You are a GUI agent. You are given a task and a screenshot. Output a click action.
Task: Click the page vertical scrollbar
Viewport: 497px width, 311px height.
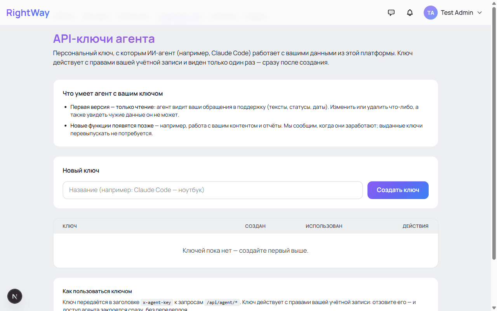point(494,133)
